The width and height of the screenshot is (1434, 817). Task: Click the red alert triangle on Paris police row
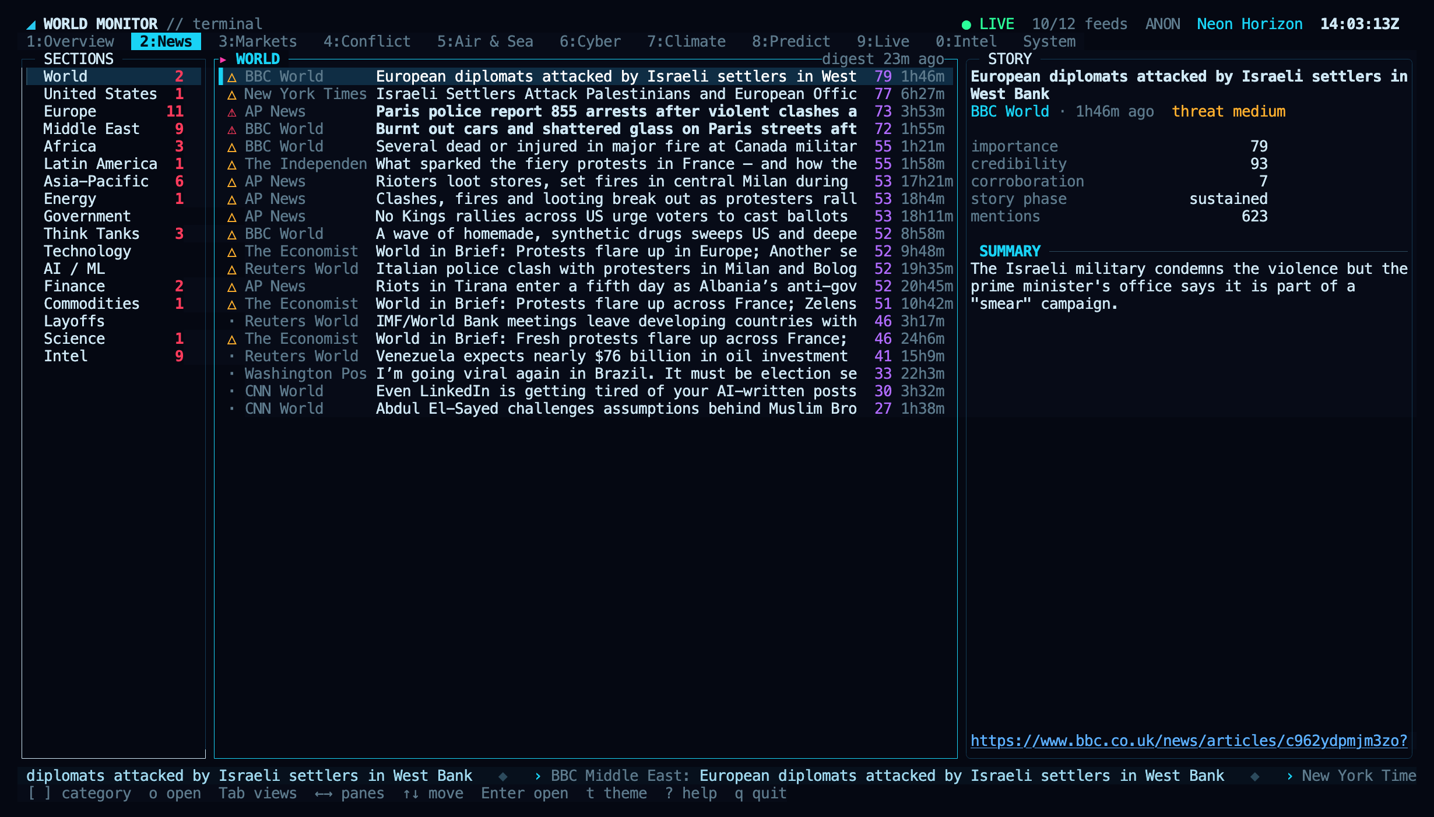tap(231, 112)
